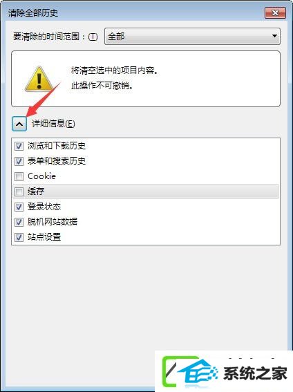This screenshot has width=293, height=392.
Task: Uncheck 浏览和下载历史 checkbox
Action: 19,146
